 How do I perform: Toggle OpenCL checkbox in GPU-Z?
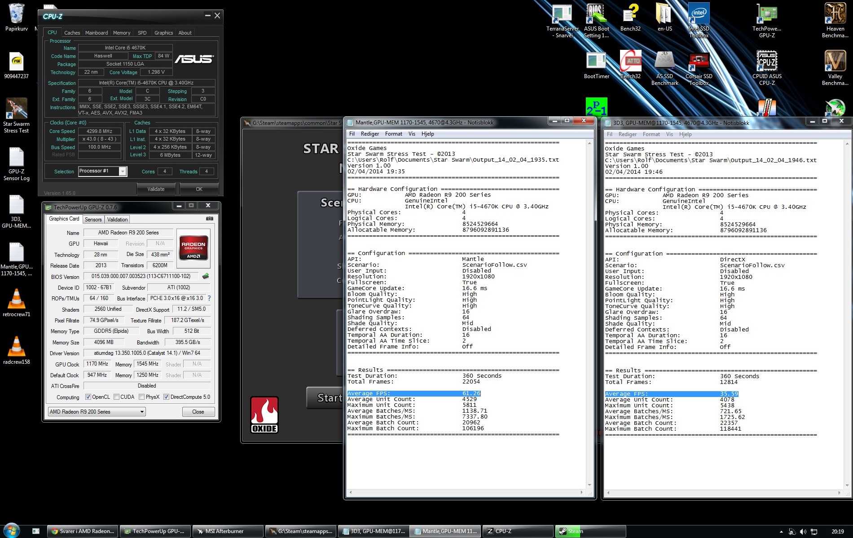tap(88, 397)
